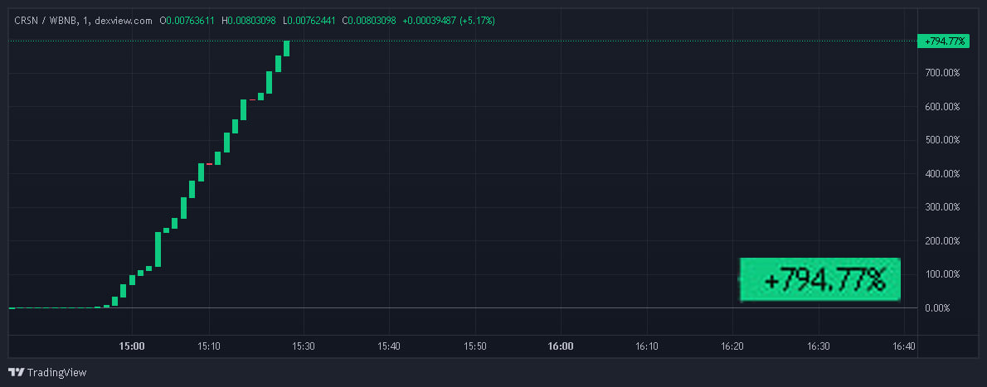The height and width of the screenshot is (387, 987).
Task: Click the large +794.77% badge
Action: [819, 280]
